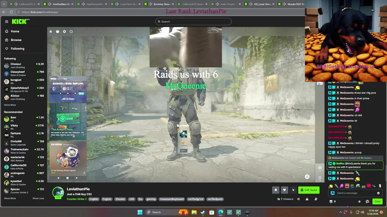This screenshot has height=217, width=387.
Task: Open Vitaly's channel in Recommended
Action: 24,127
